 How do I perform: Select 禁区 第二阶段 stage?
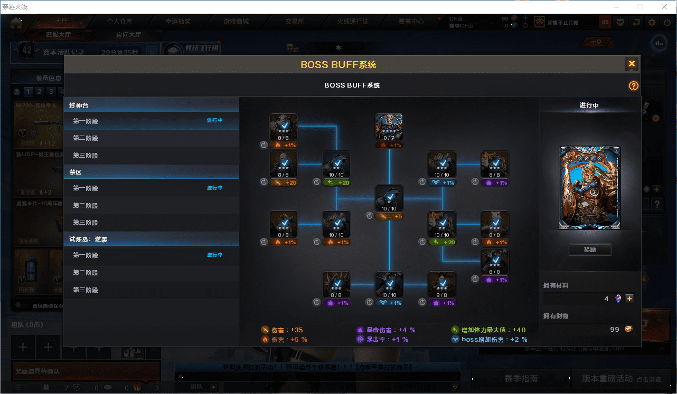point(151,205)
